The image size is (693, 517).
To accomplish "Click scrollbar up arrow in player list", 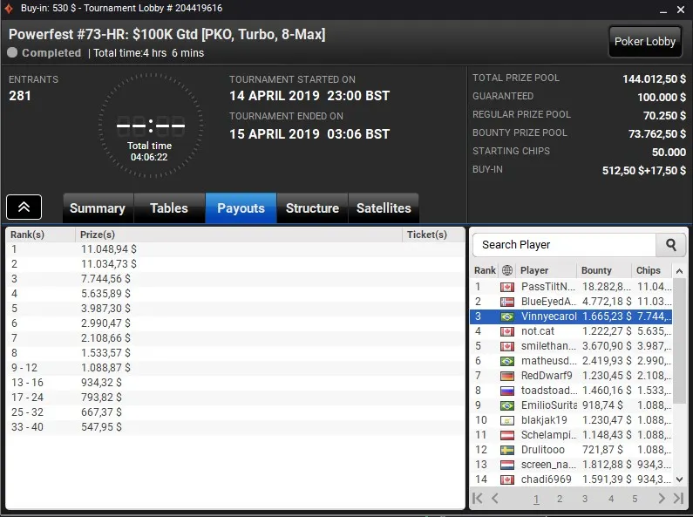I will click(x=679, y=271).
